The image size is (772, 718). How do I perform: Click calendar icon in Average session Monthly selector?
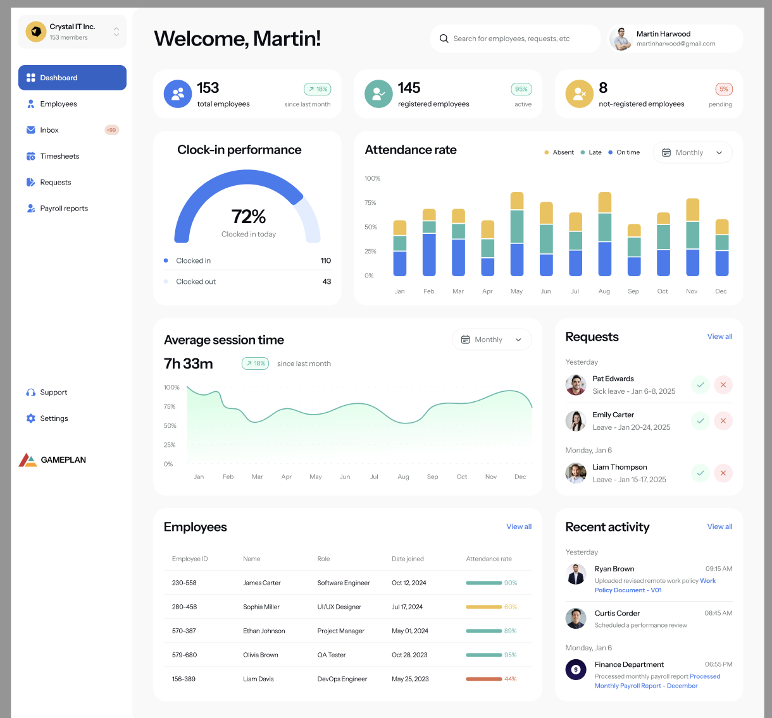pos(465,339)
